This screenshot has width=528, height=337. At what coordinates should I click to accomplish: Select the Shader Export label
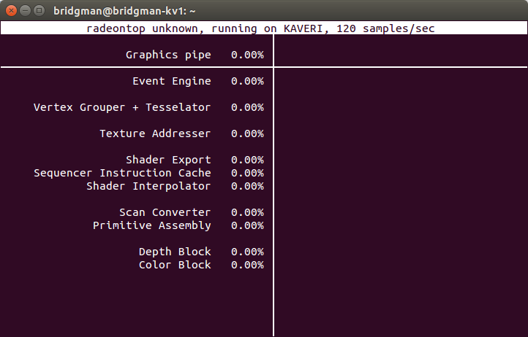(168, 160)
